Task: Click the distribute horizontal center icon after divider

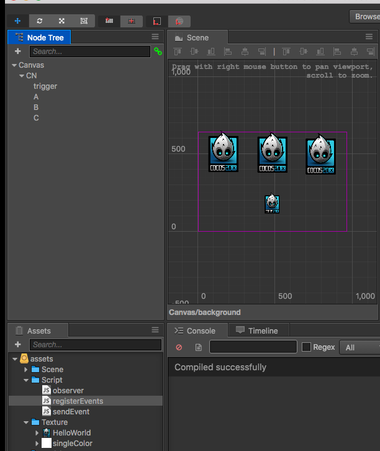Action: coord(354,52)
